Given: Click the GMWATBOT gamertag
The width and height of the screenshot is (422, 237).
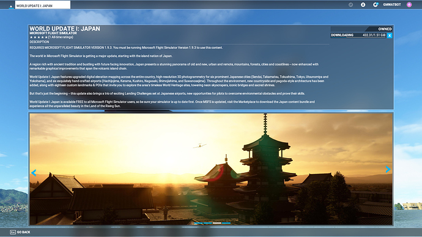Looking at the screenshot, I should click(392, 4).
